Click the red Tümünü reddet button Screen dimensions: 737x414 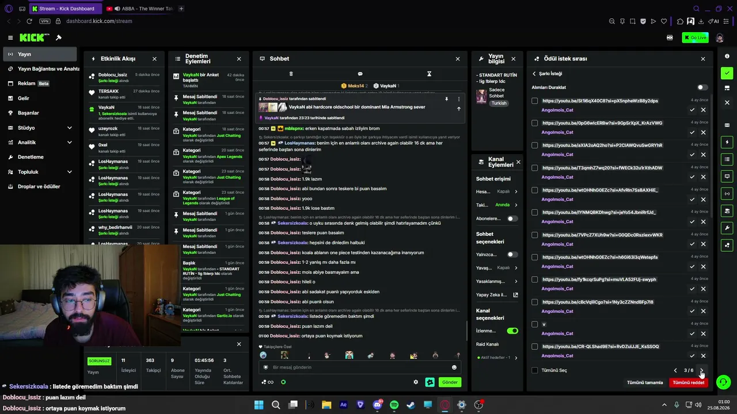point(689,382)
